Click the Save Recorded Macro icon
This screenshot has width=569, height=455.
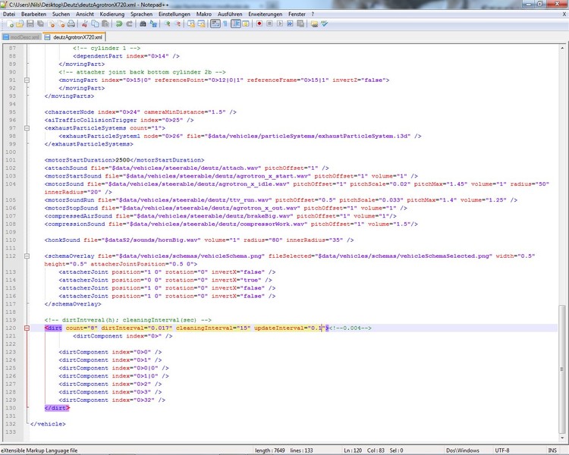point(300,24)
